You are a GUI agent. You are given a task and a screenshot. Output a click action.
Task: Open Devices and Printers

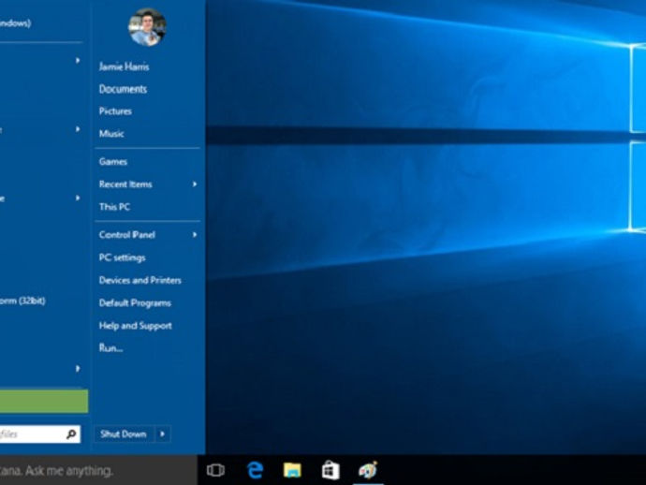click(x=140, y=280)
